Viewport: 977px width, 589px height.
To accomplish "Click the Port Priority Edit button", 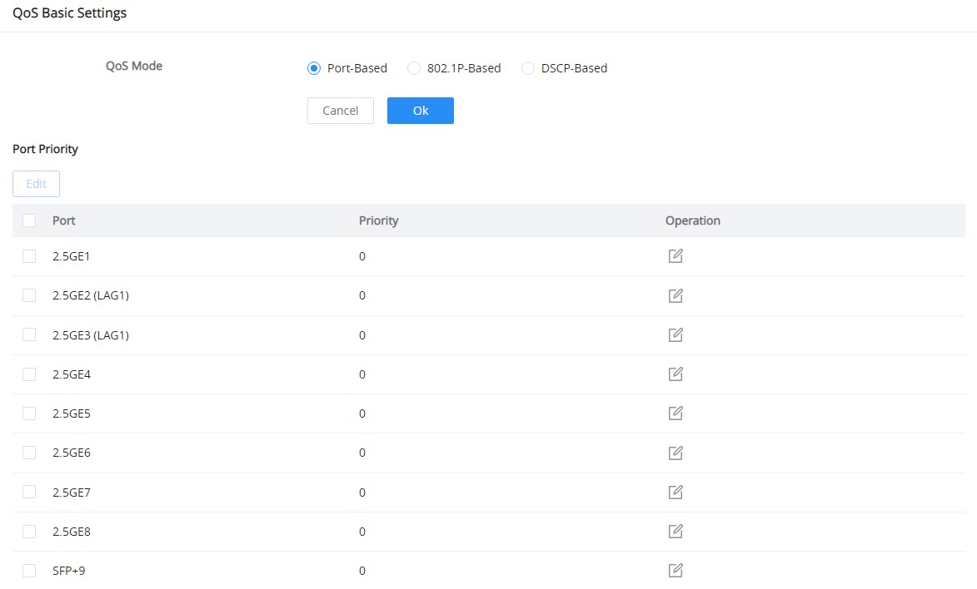I will [x=36, y=184].
